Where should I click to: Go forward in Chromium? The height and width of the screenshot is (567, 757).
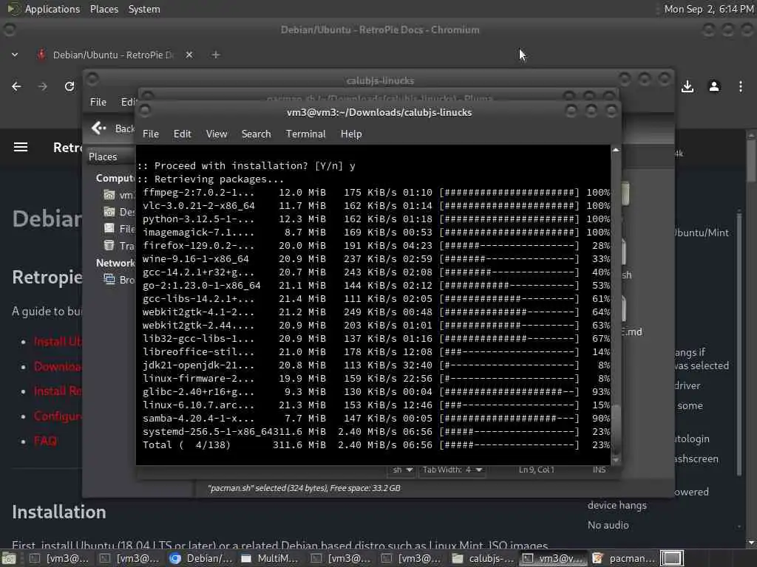tap(43, 86)
